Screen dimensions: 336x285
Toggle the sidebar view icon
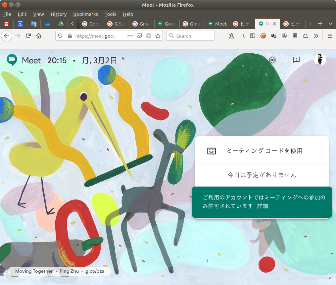[x=253, y=36]
